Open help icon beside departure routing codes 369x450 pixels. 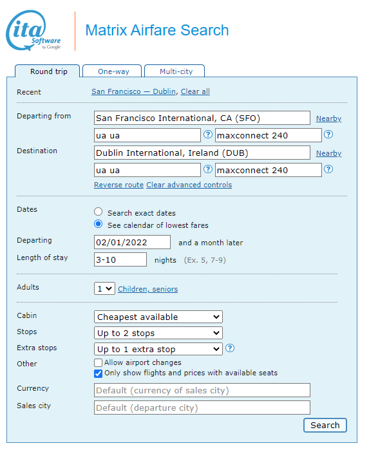tap(208, 135)
